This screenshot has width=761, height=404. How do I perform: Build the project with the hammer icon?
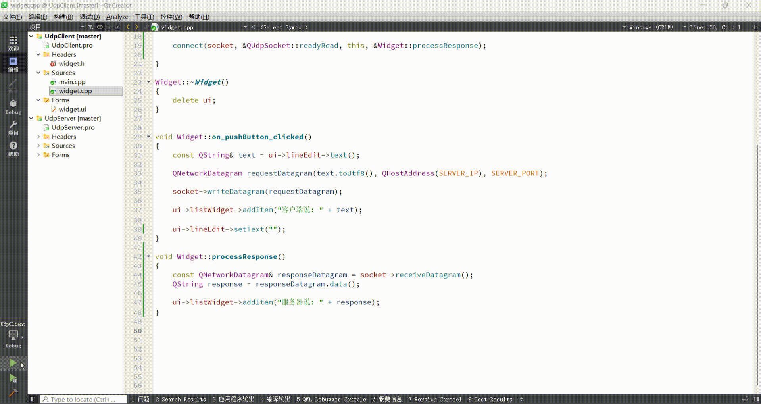[x=13, y=392]
